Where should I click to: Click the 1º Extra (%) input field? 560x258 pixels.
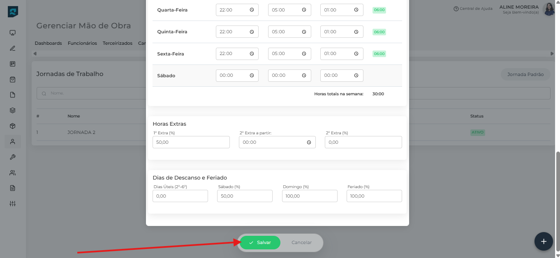click(x=191, y=142)
